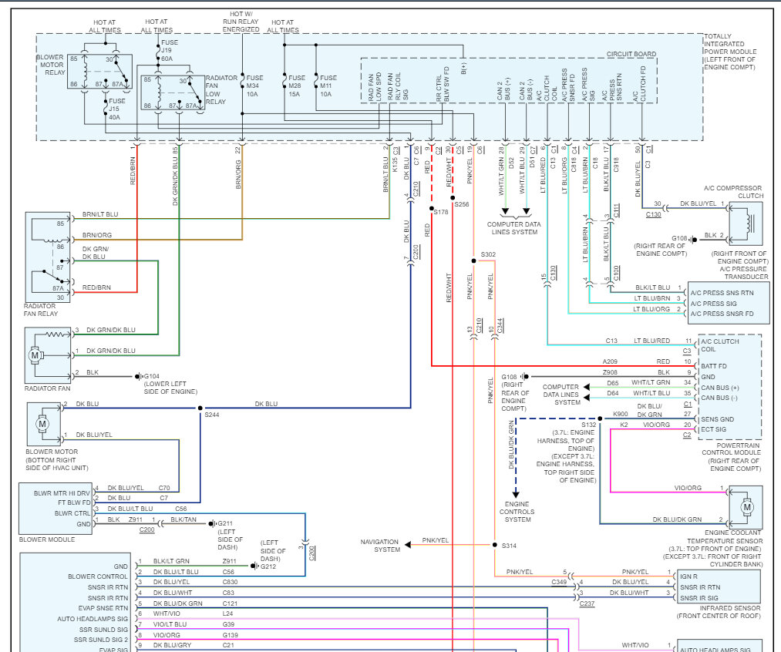Click the Fuse M34 10A label
781x652 pixels.
click(x=254, y=86)
